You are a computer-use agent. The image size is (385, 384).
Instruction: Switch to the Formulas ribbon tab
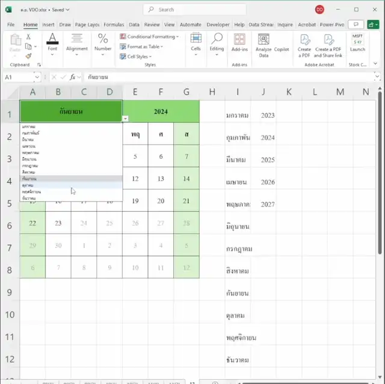coord(114,25)
